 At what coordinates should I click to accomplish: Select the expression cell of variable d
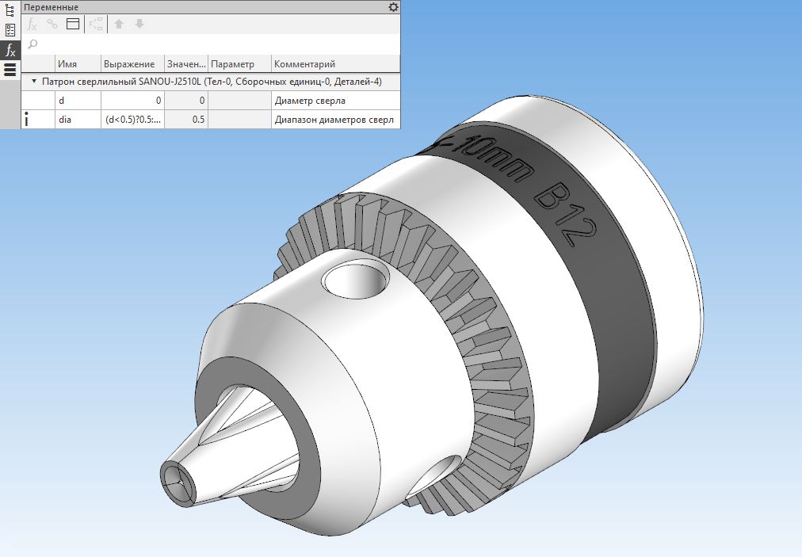(x=132, y=101)
